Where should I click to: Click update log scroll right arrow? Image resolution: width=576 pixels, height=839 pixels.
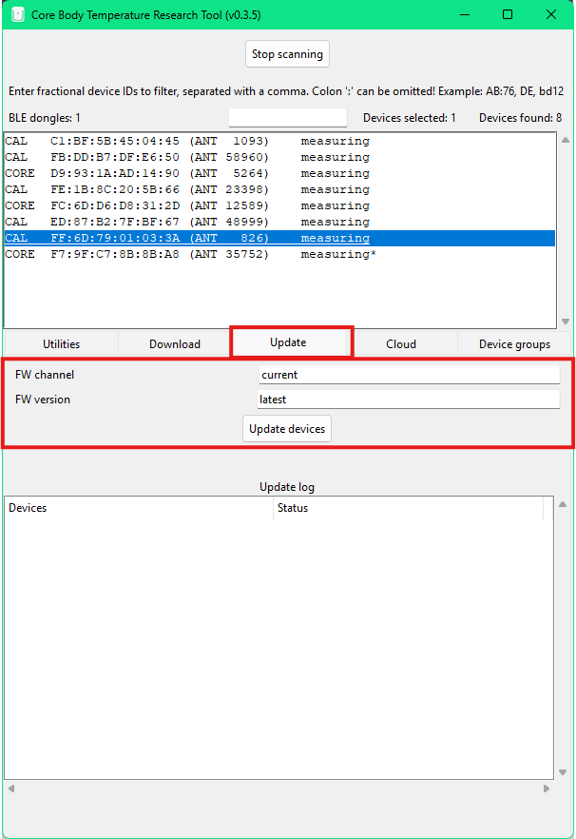[546, 789]
